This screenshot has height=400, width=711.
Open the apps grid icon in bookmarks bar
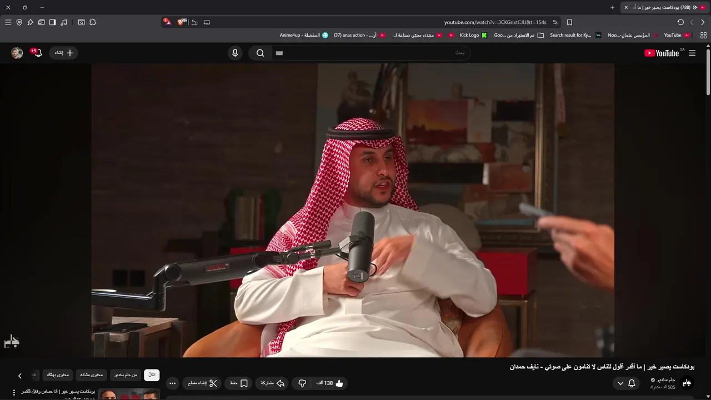[703, 35]
